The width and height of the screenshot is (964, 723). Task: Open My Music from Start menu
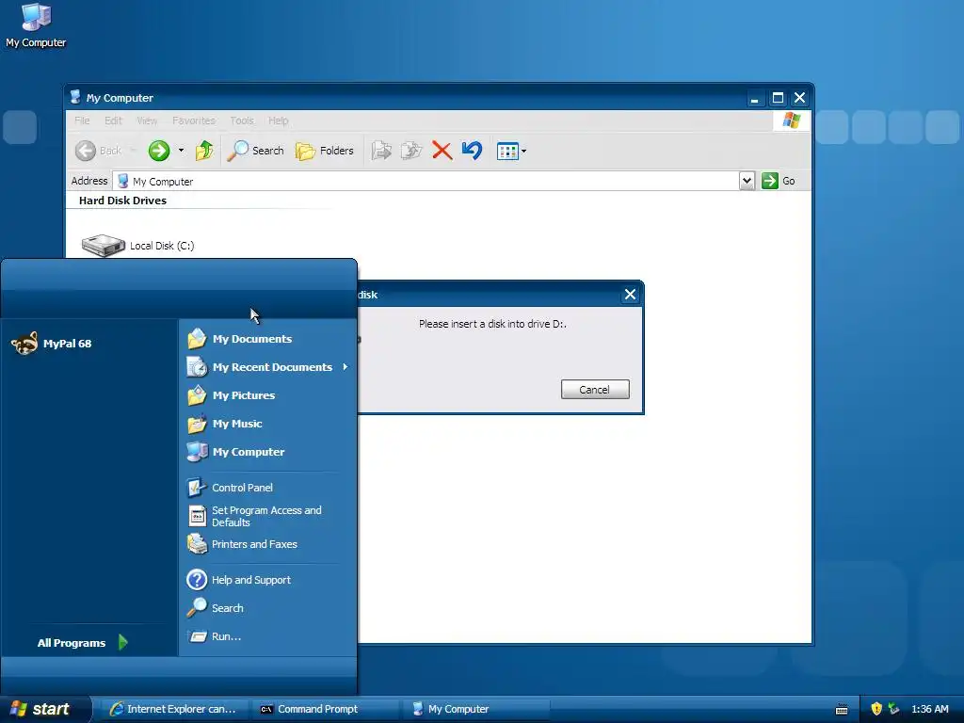click(225, 424)
